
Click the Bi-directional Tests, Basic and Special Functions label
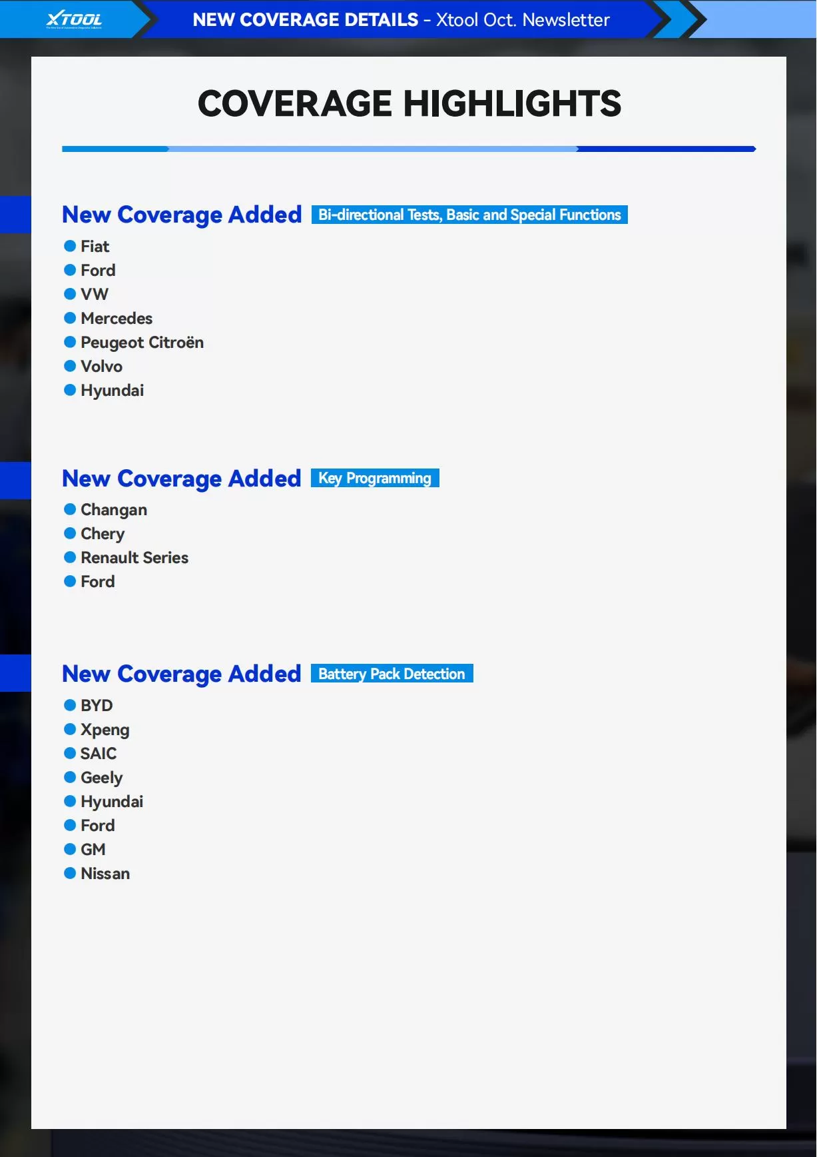coord(469,215)
